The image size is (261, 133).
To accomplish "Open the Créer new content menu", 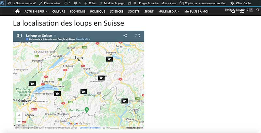I will [90, 3].
